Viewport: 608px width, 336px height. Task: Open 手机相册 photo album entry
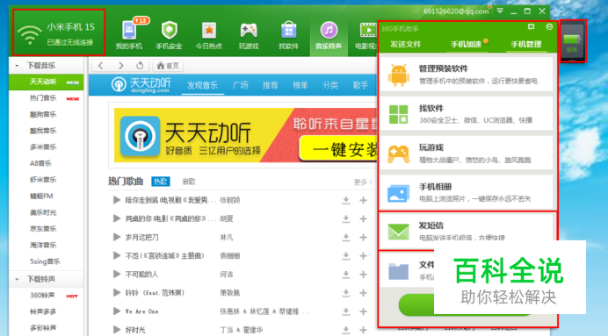tap(466, 192)
